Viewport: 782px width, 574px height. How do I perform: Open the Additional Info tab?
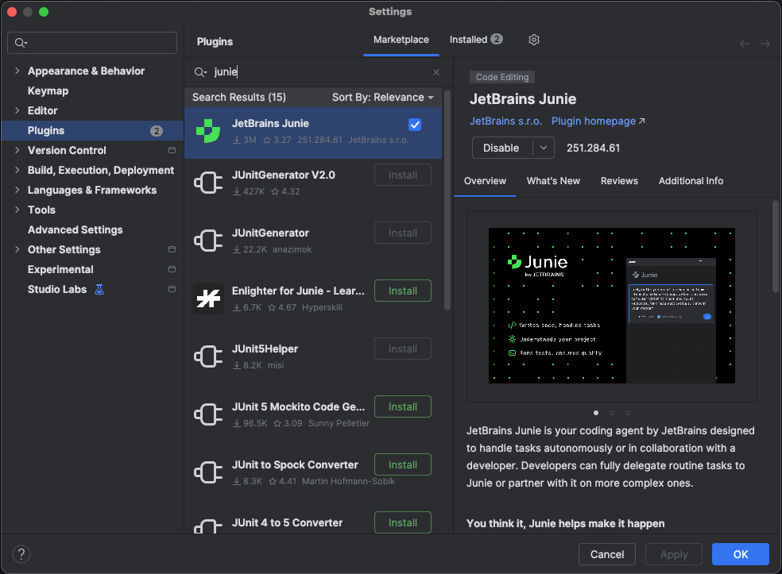pos(691,181)
